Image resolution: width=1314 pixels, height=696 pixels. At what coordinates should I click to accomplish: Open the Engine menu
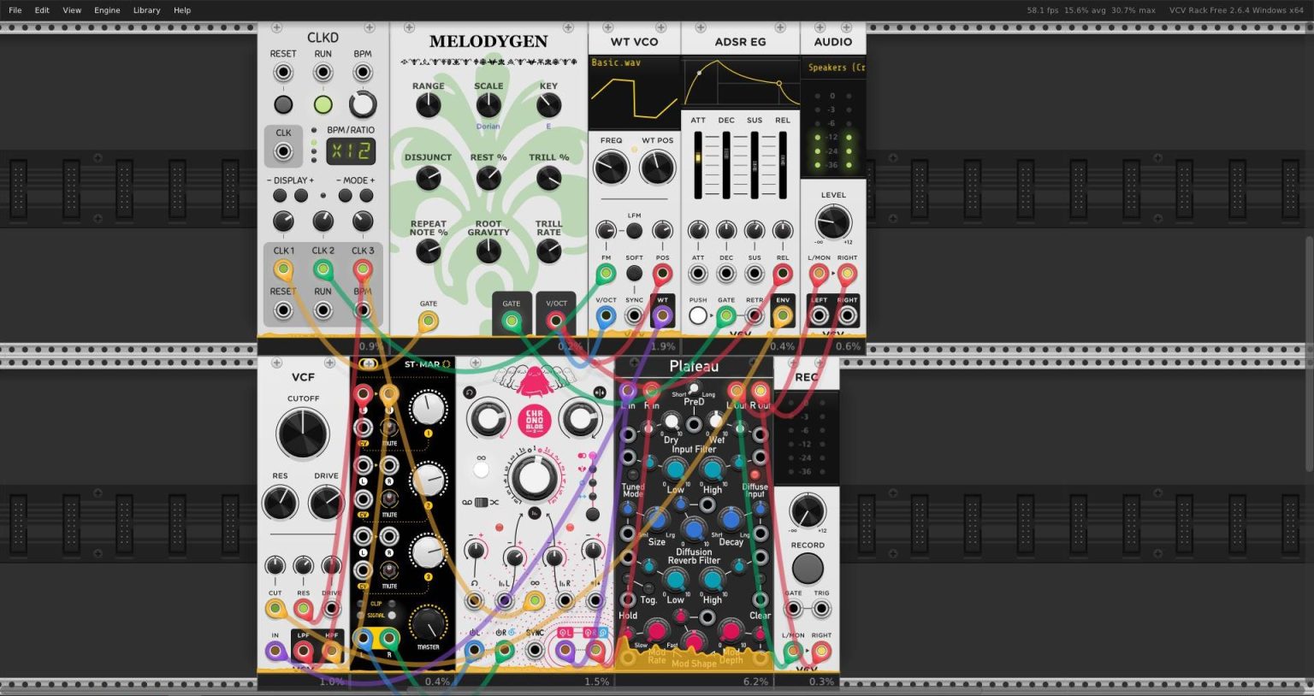pos(107,10)
